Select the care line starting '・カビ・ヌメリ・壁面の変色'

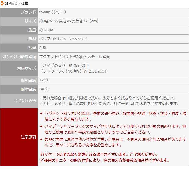[109, 104]
